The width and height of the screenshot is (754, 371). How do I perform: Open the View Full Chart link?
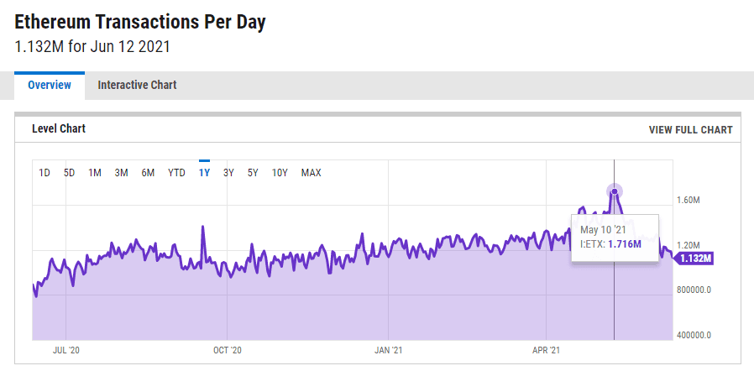pos(690,130)
